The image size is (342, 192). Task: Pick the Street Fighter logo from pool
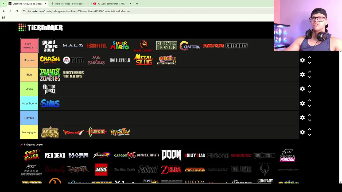[32, 155]
